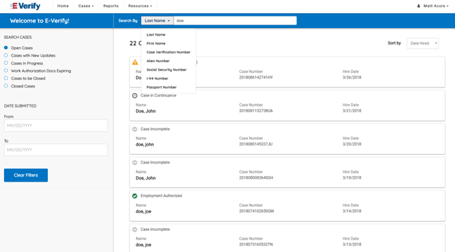The height and width of the screenshot is (252, 455).
Task: Click the gray incomplete icon for case 2018080083640GH
Action: (135, 162)
